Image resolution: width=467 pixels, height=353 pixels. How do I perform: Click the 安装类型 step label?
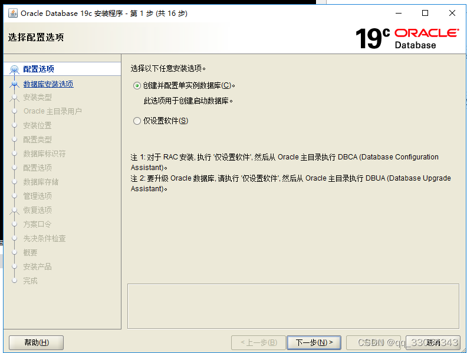(x=38, y=97)
